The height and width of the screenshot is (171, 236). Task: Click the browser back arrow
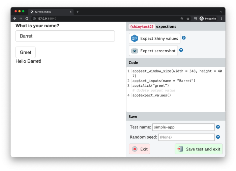(x=15, y=19)
